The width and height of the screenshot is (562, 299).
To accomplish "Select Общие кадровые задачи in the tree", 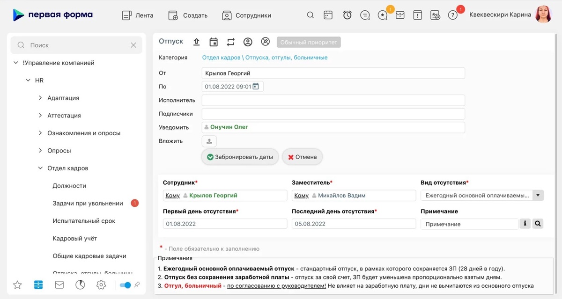I will coord(89,256).
